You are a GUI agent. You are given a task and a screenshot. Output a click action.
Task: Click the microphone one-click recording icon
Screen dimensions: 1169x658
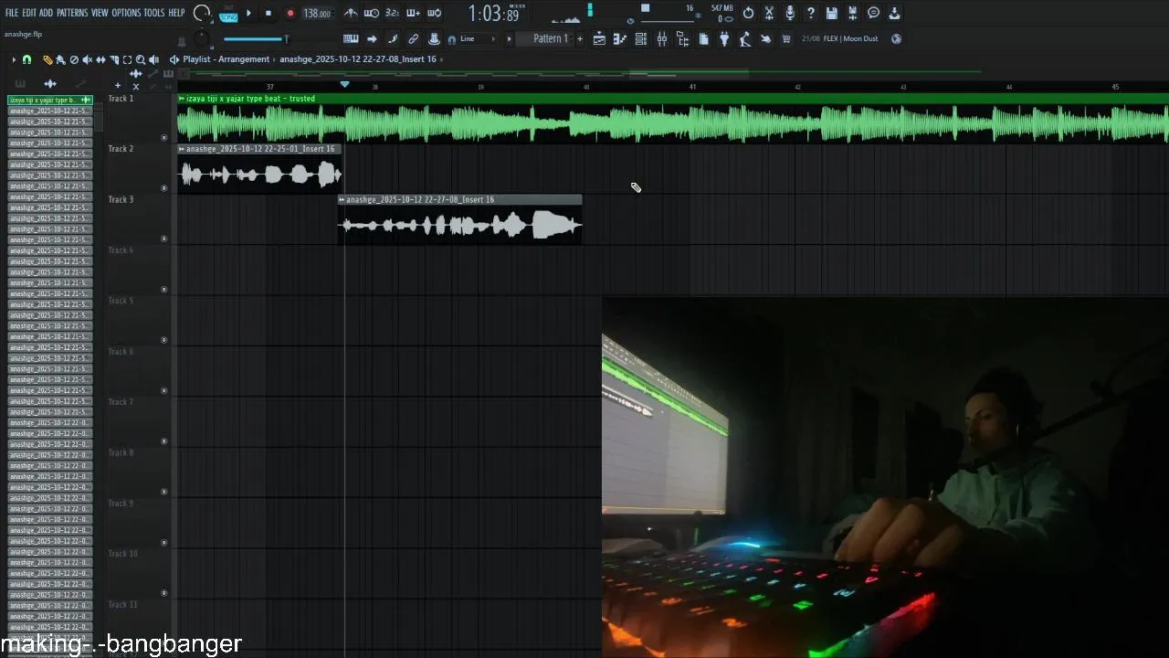pyautogui.click(x=790, y=13)
